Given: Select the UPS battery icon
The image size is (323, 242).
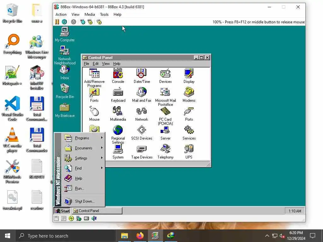Looking at the screenshot, I should [x=189, y=152].
